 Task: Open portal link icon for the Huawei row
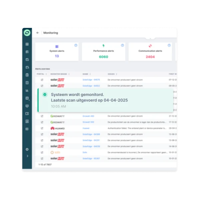(42, 128)
